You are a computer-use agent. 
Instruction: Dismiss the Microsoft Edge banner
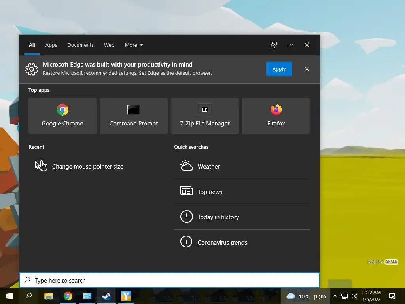point(307,69)
